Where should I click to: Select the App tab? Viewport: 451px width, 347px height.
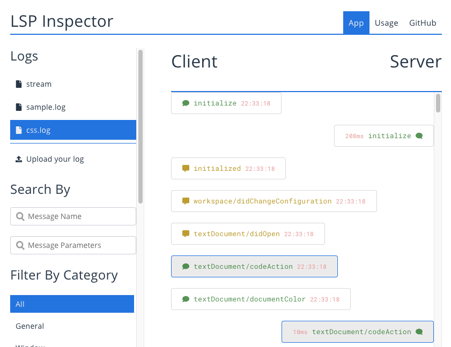(x=356, y=22)
